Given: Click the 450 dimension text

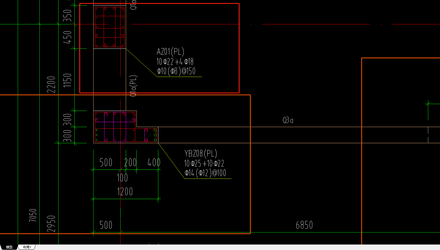Looking at the screenshot, I should pos(67,37).
